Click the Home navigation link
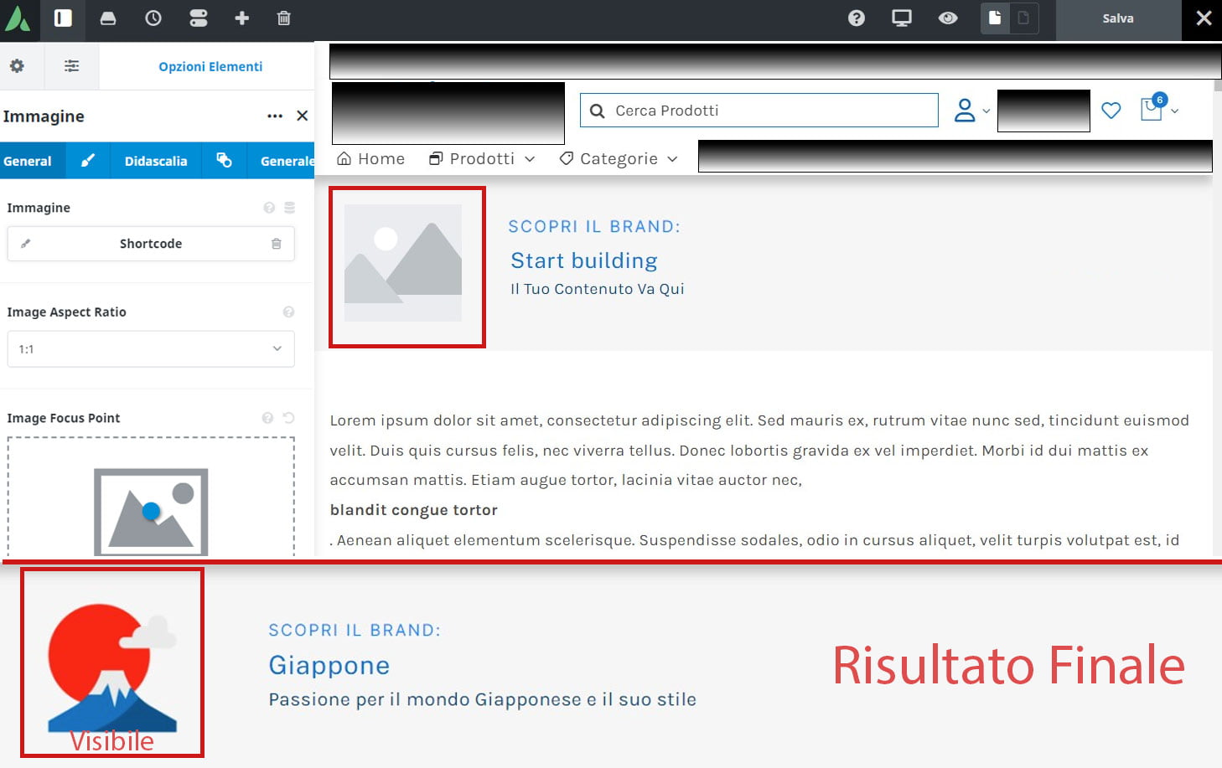Viewport: 1222px width, 768px height. click(370, 158)
